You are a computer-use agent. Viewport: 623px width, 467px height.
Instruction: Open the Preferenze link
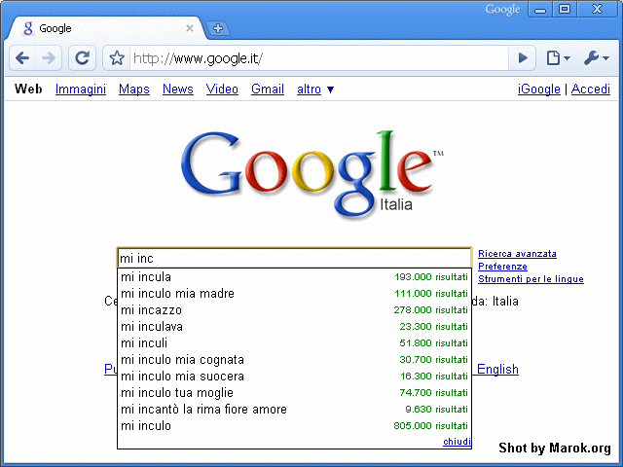502,267
